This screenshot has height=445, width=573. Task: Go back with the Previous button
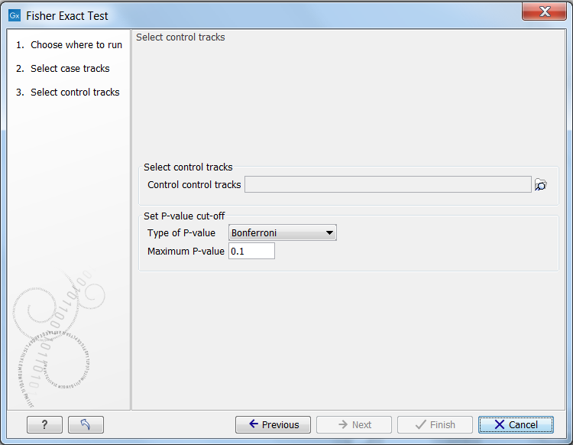(x=273, y=425)
